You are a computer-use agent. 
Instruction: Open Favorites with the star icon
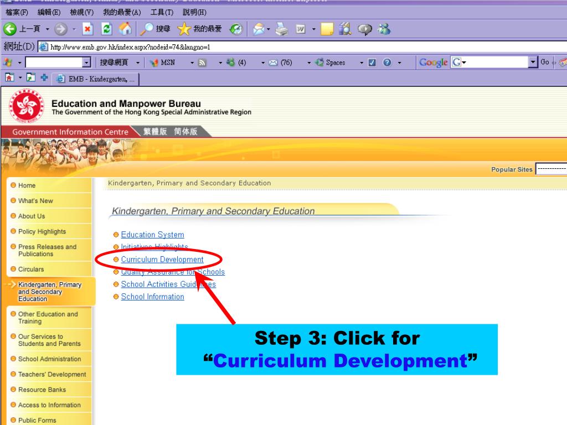pyautogui.click(x=184, y=29)
